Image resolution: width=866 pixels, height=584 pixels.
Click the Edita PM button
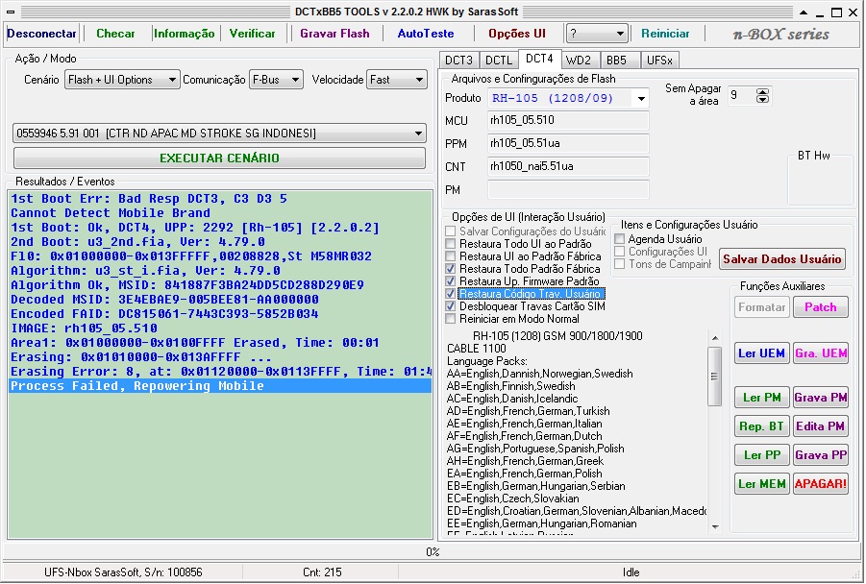coord(820,426)
